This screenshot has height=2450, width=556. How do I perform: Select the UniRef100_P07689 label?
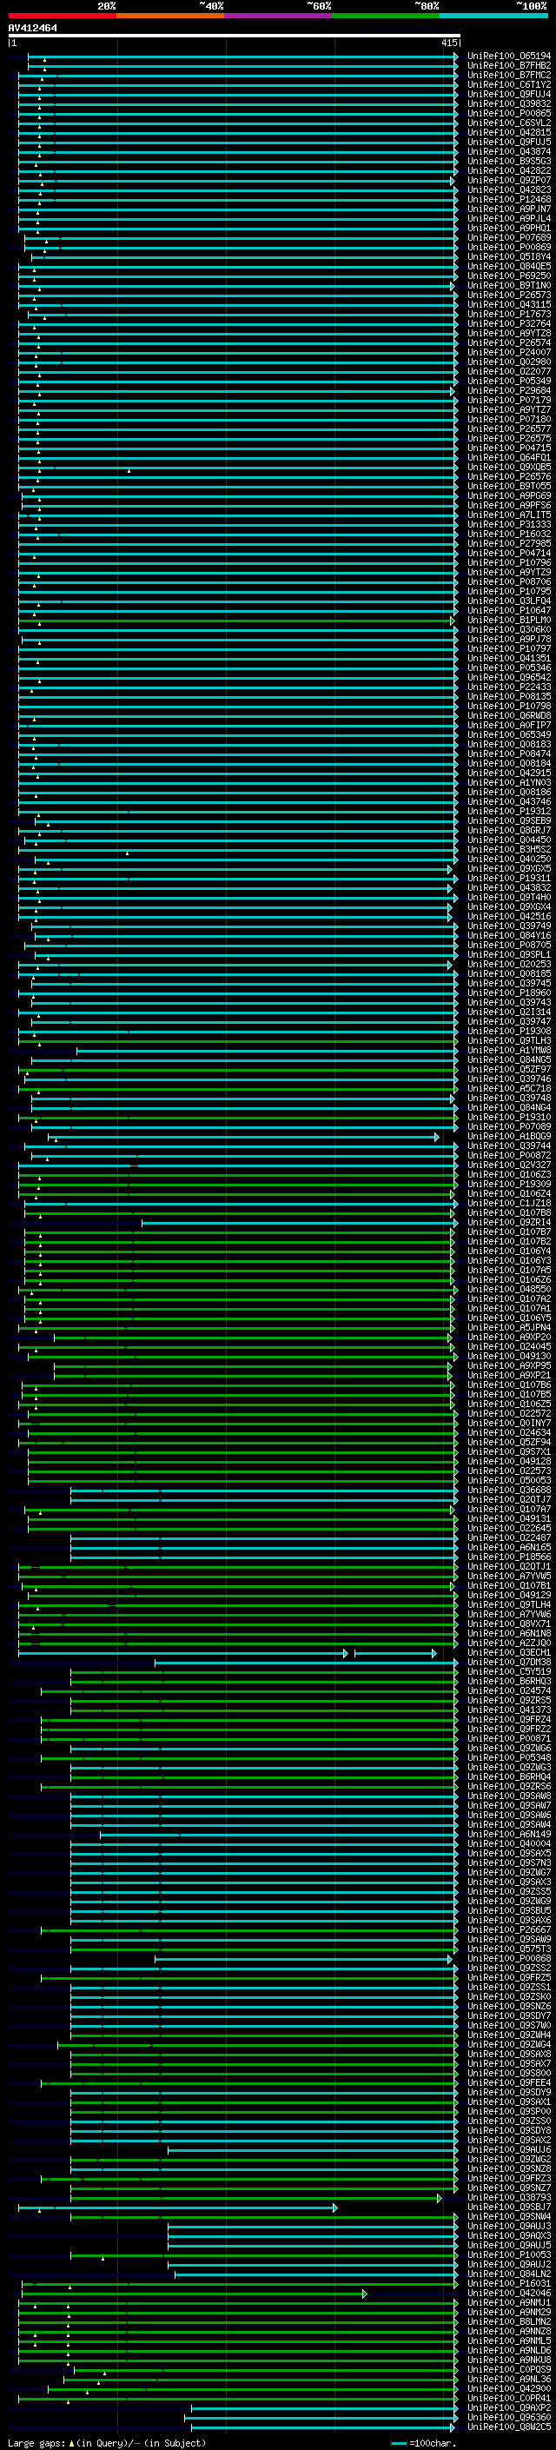pyautogui.click(x=508, y=238)
